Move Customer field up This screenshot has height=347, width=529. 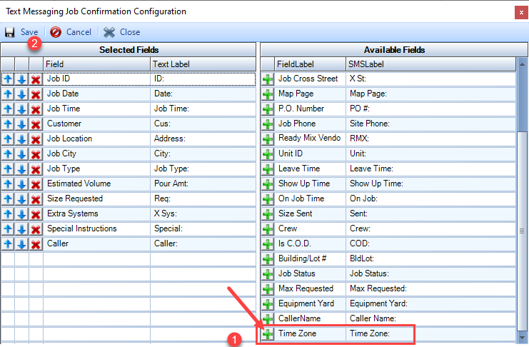8,124
